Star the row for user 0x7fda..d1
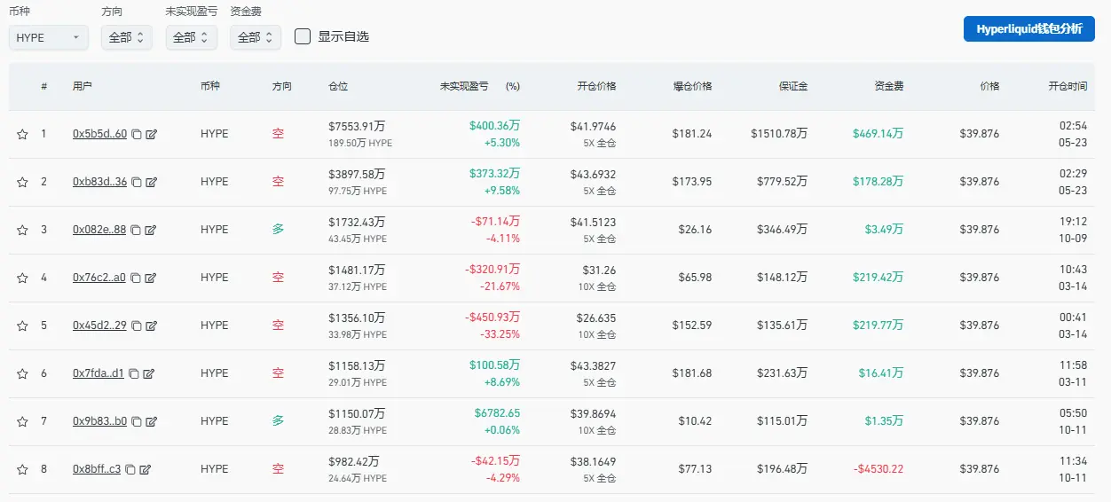Image resolution: width=1111 pixels, height=502 pixels. point(22,374)
